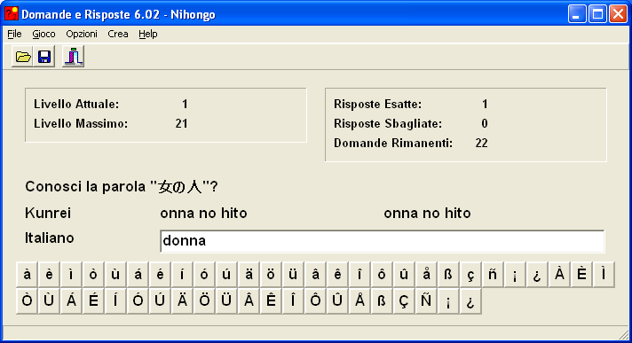
Task: Insert uppercase Ì grave character button
Action: (x=604, y=275)
